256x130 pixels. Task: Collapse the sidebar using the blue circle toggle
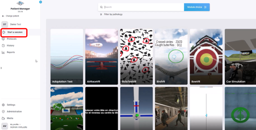pyautogui.click(x=41, y=2)
